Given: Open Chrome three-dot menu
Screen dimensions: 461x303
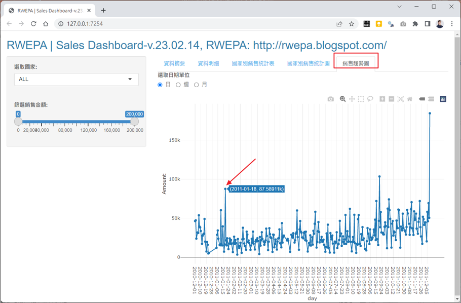Looking at the screenshot, I should (452, 24).
